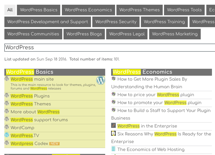Select the All filter tab

point(10,10)
